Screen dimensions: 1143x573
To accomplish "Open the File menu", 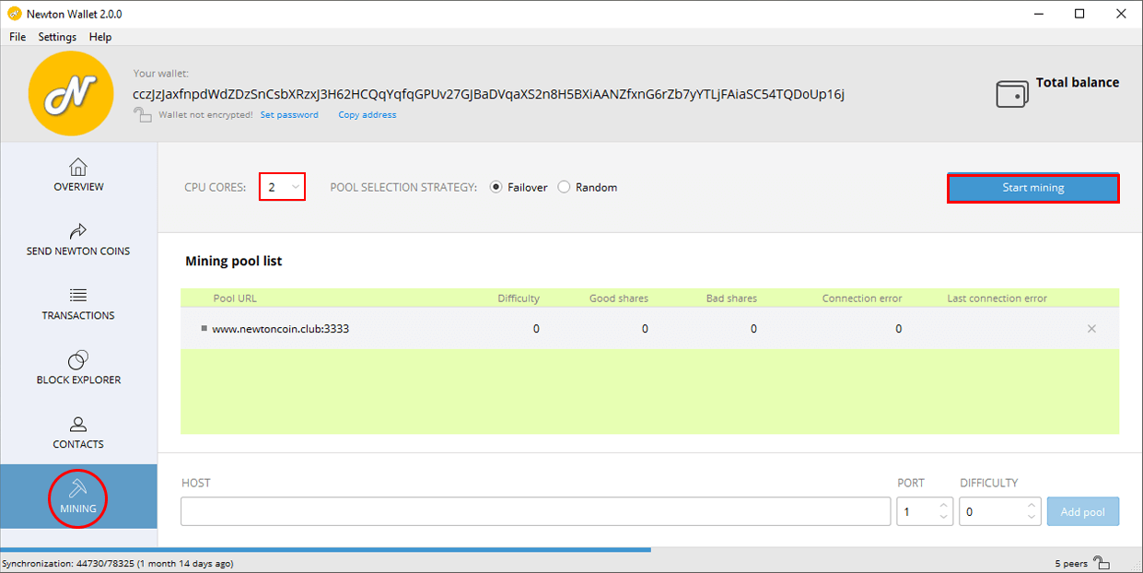I will point(17,37).
